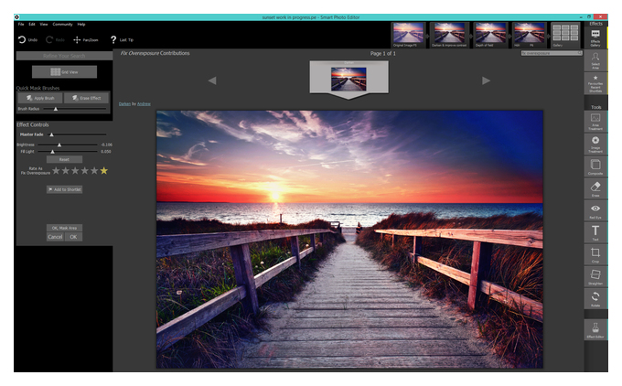This screenshot has height=386, width=622.
Task: Adjust the Brightness slider handle
Action: 59,145
